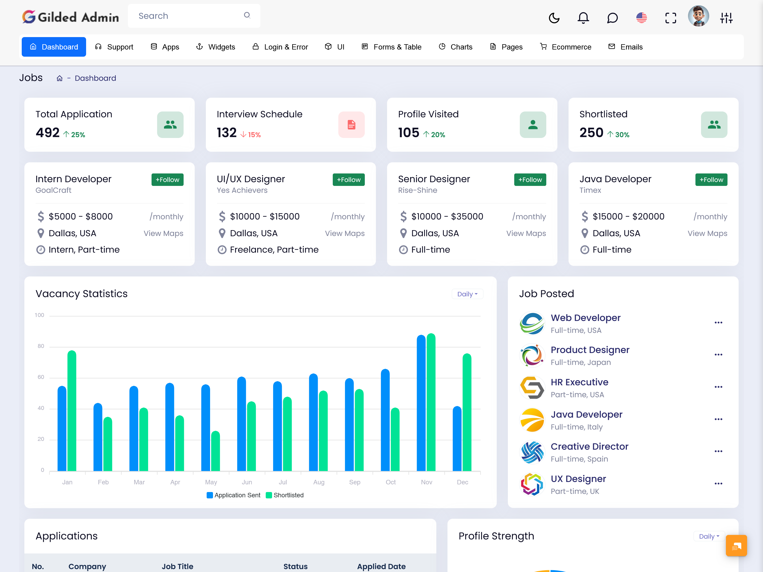
Task: Open notifications bell icon
Action: tap(583, 17)
